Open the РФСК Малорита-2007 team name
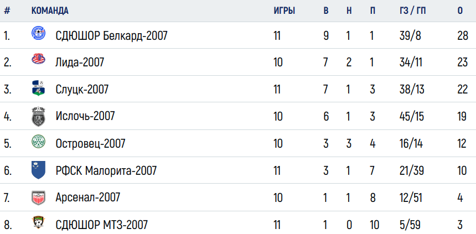 106,170
